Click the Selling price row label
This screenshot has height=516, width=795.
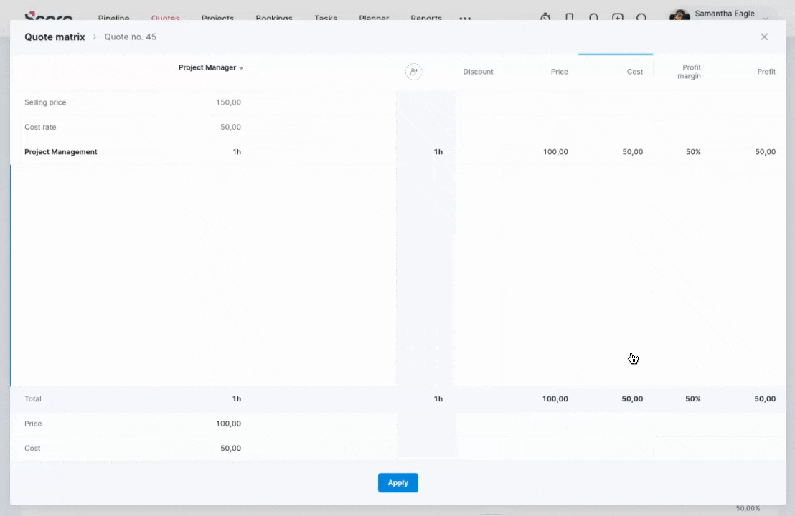pos(45,102)
